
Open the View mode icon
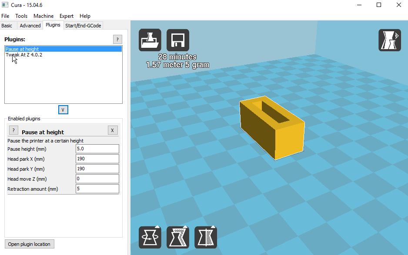pos(390,40)
